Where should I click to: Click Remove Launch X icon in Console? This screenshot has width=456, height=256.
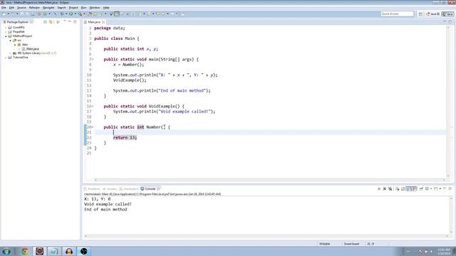(385, 189)
